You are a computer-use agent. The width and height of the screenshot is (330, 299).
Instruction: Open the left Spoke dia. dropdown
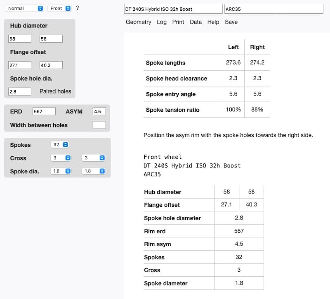click(x=60, y=171)
